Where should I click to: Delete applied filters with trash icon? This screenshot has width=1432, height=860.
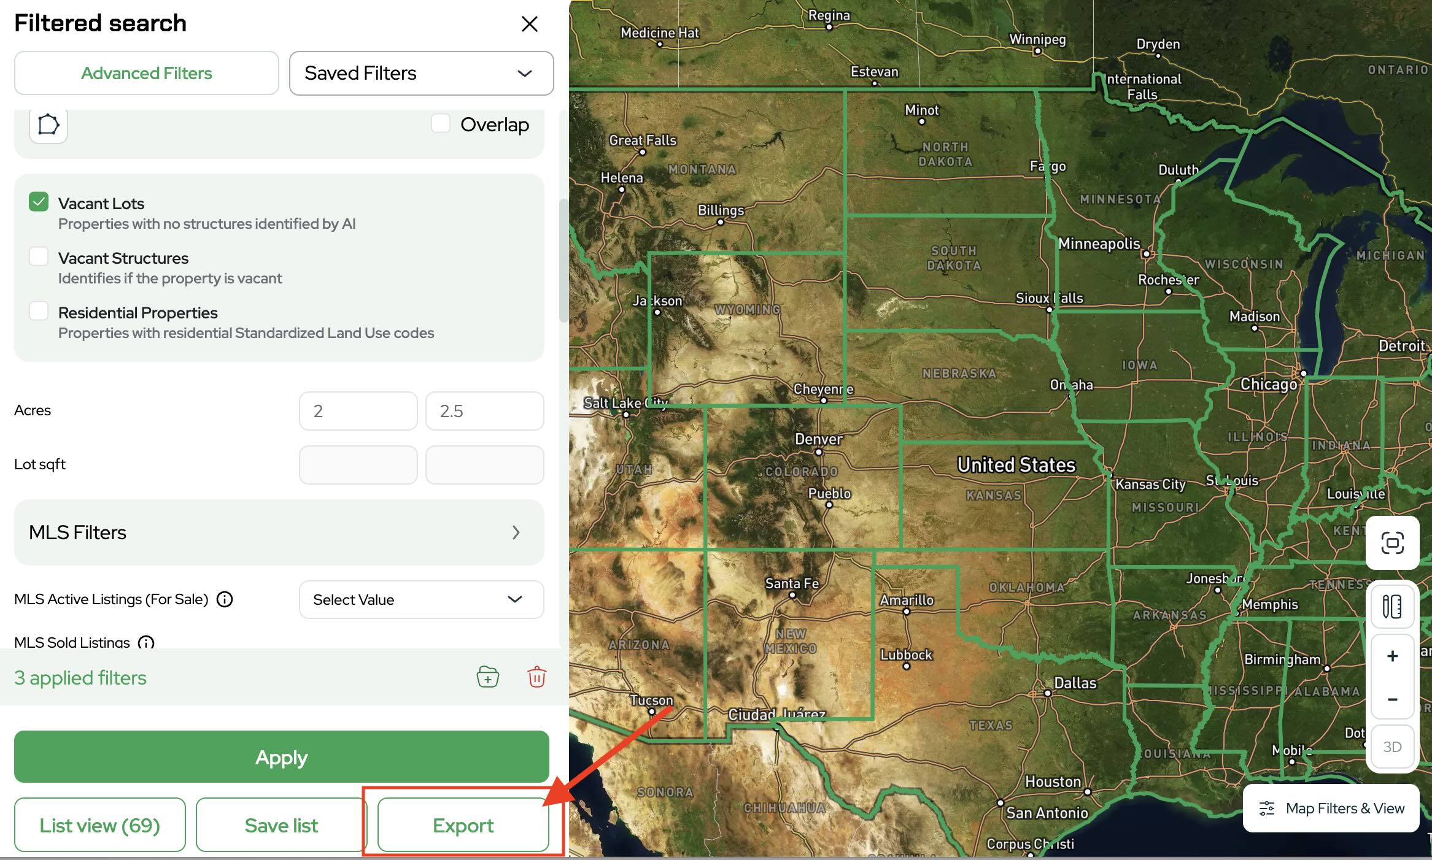click(x=536, y=677)
